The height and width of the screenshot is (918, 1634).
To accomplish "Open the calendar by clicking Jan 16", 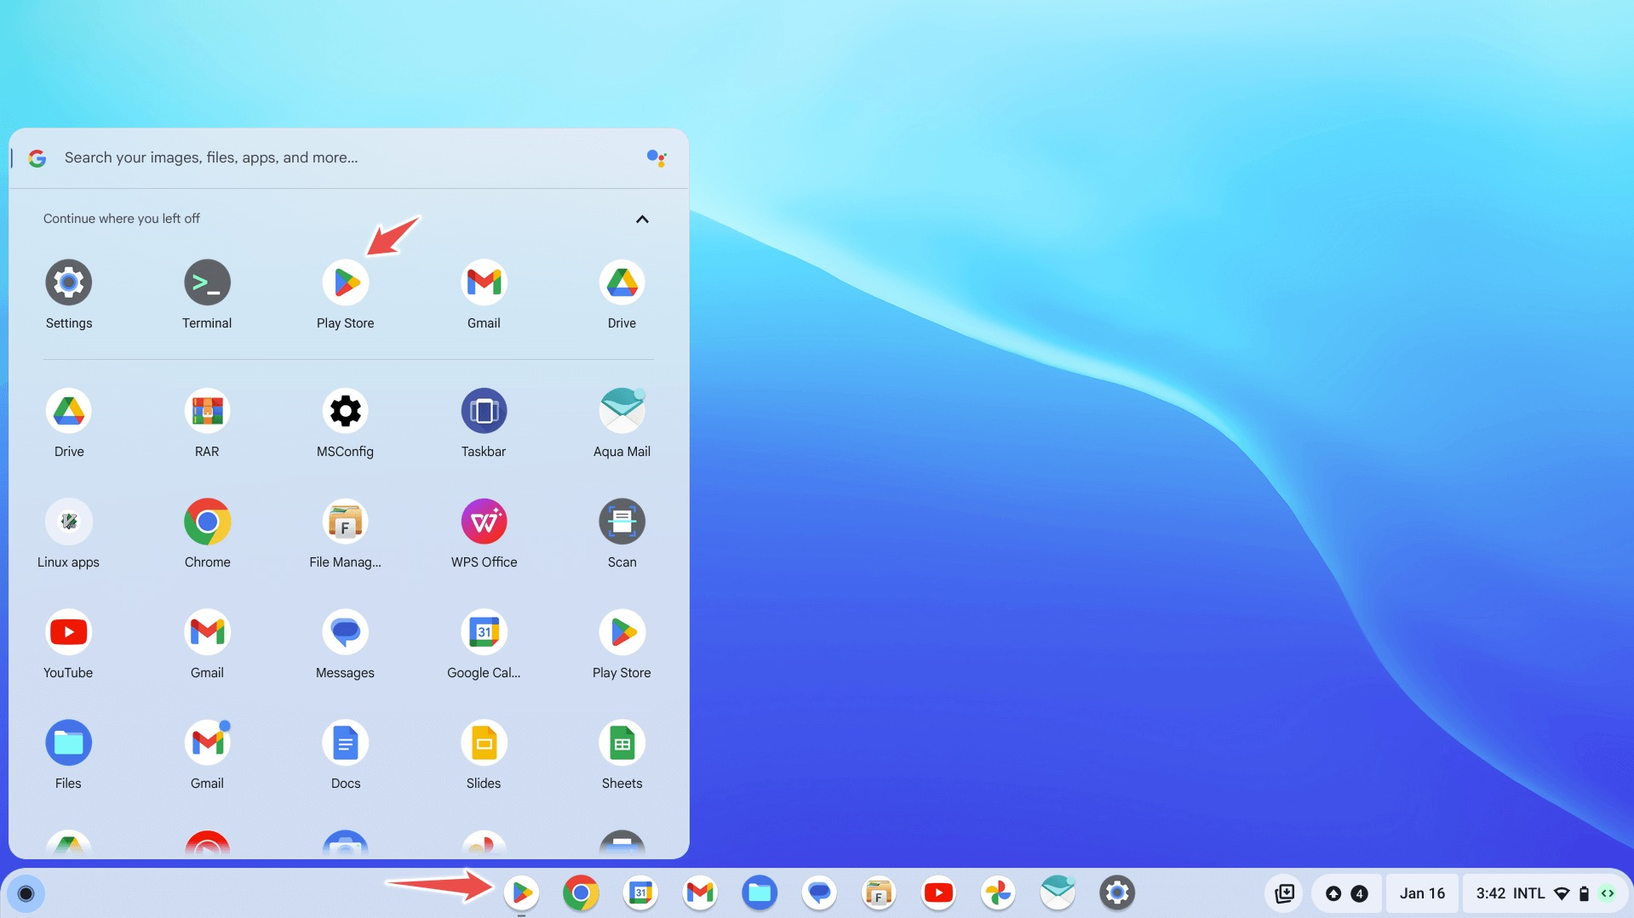I will [x=1422, y=893].
